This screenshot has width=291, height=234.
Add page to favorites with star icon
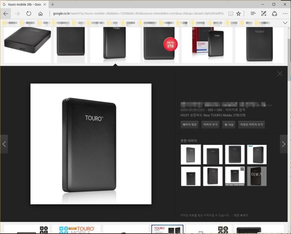[238, 14]
